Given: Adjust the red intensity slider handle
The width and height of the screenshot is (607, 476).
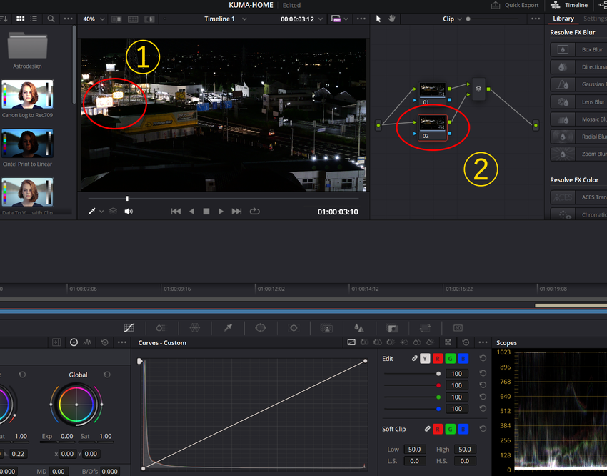Looking at the screenshot, I should (438, 385).
